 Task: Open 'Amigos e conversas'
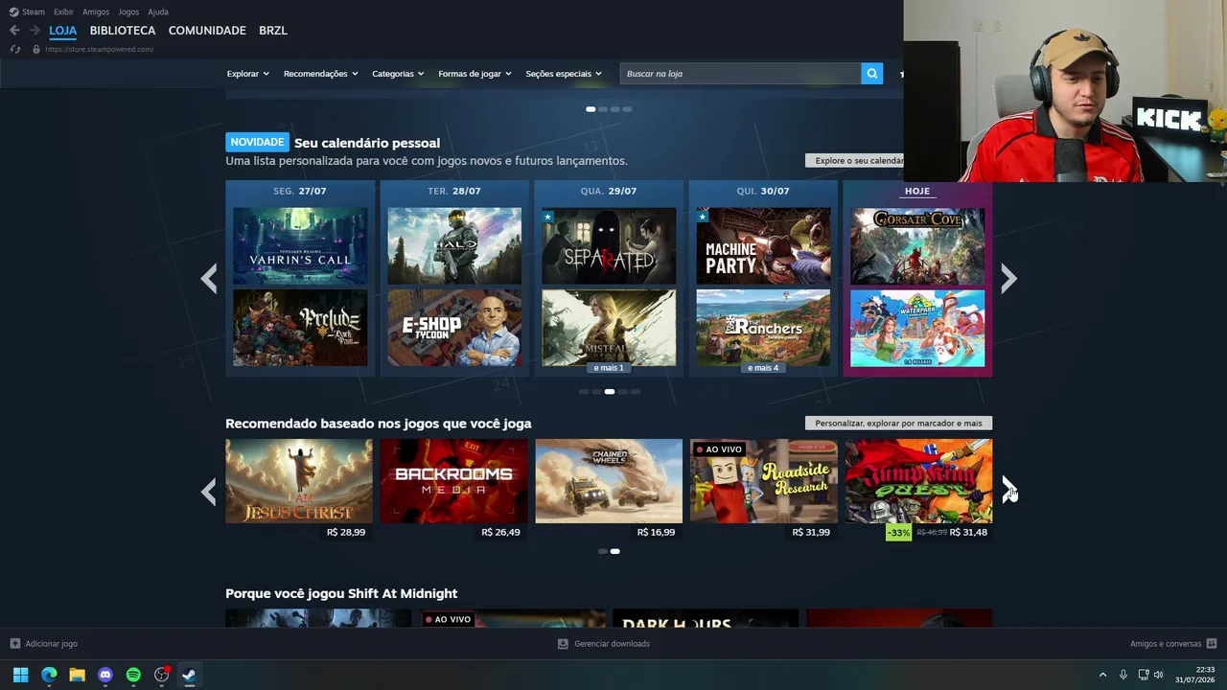coord(1166,644)
